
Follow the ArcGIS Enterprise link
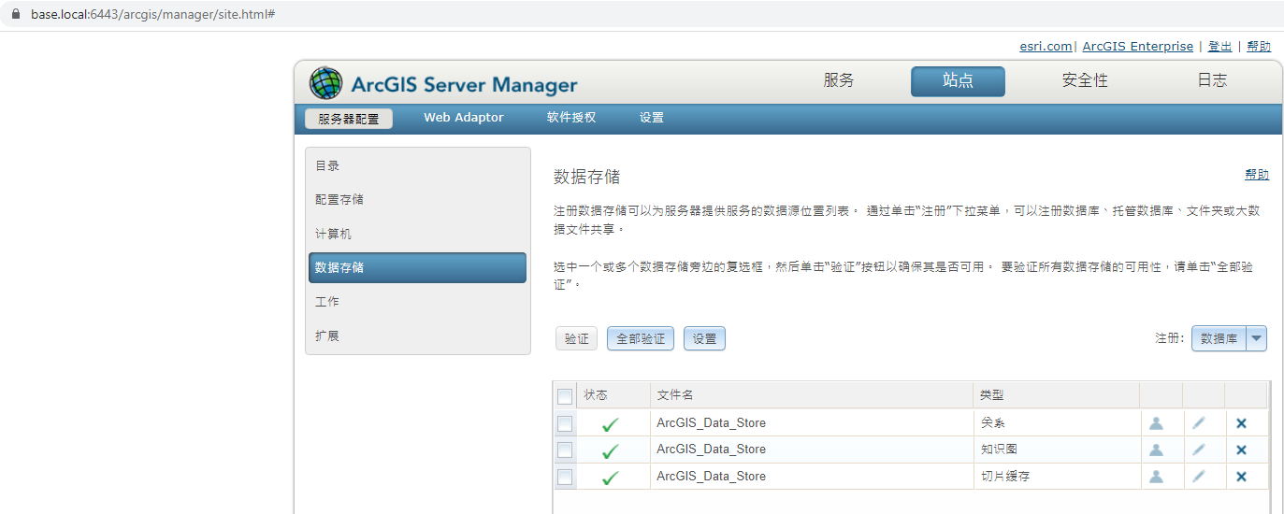[x=1137, y=46]
